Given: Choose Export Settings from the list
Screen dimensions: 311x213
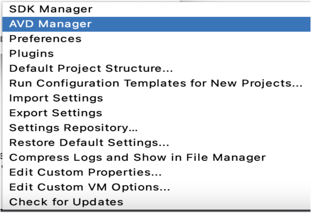Looking at the screenshot, I should [x=56, y=113].
